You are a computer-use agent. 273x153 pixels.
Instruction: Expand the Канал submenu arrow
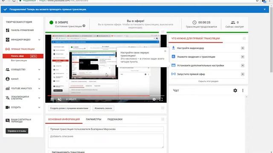pos(39,79)
